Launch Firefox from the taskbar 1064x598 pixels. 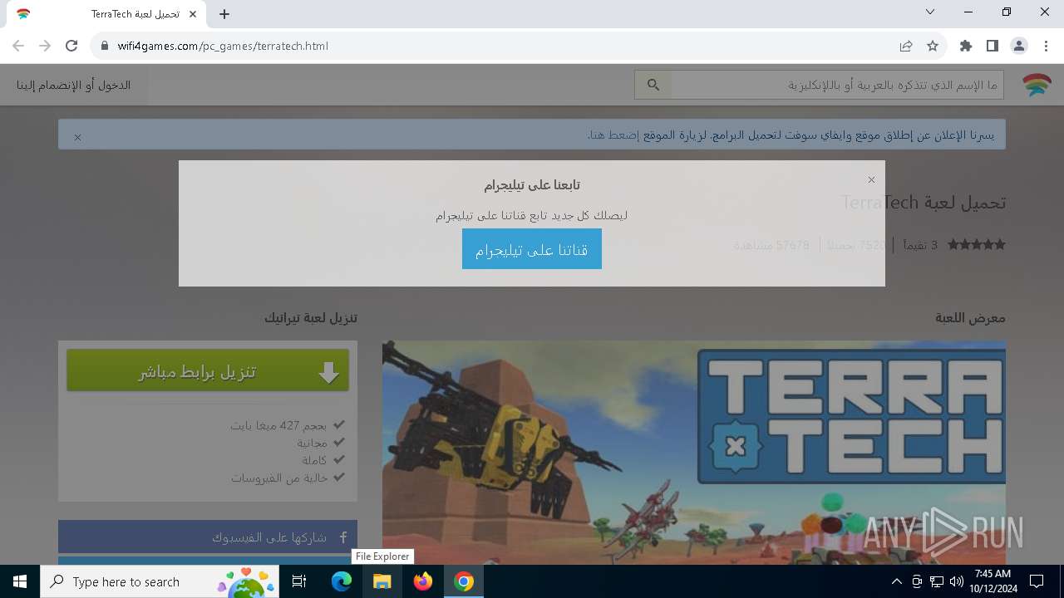coord(423,581)
